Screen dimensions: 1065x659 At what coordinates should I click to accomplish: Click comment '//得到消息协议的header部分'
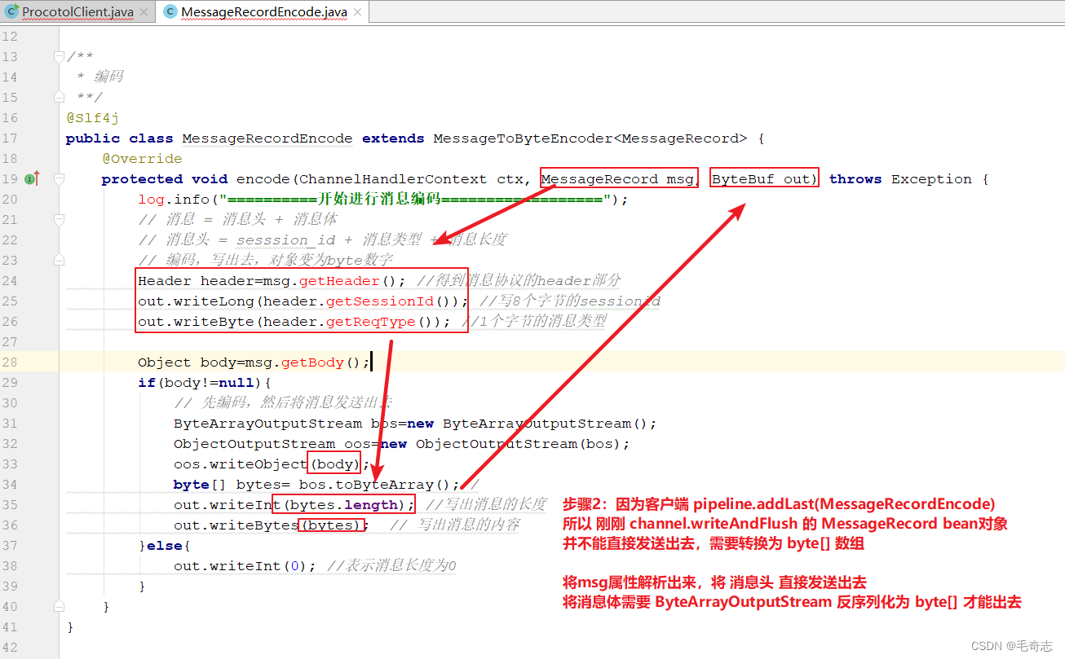click(x=519, y=280)
